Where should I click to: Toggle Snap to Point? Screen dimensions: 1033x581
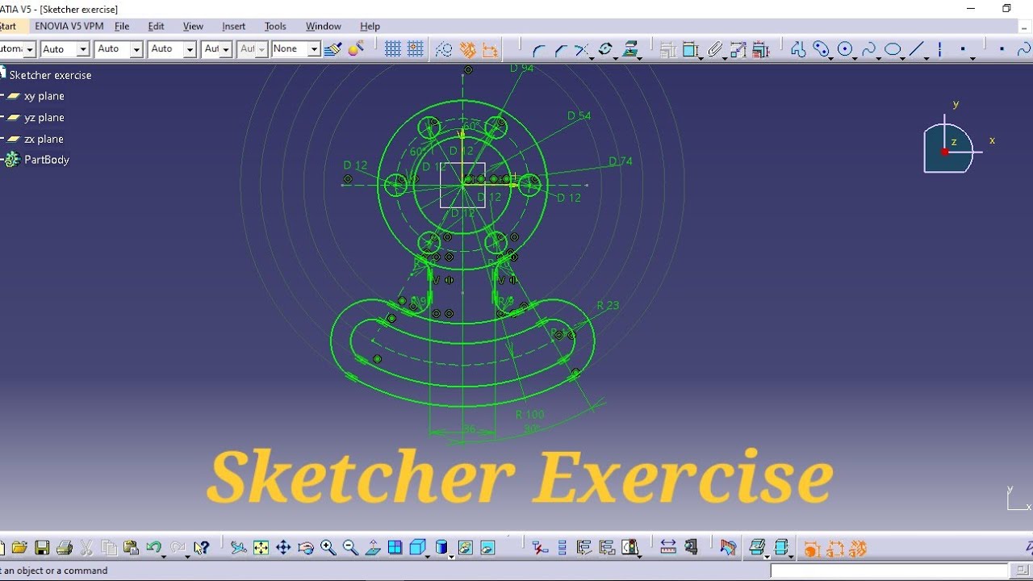pyautogui.click(x=416, y=49)
